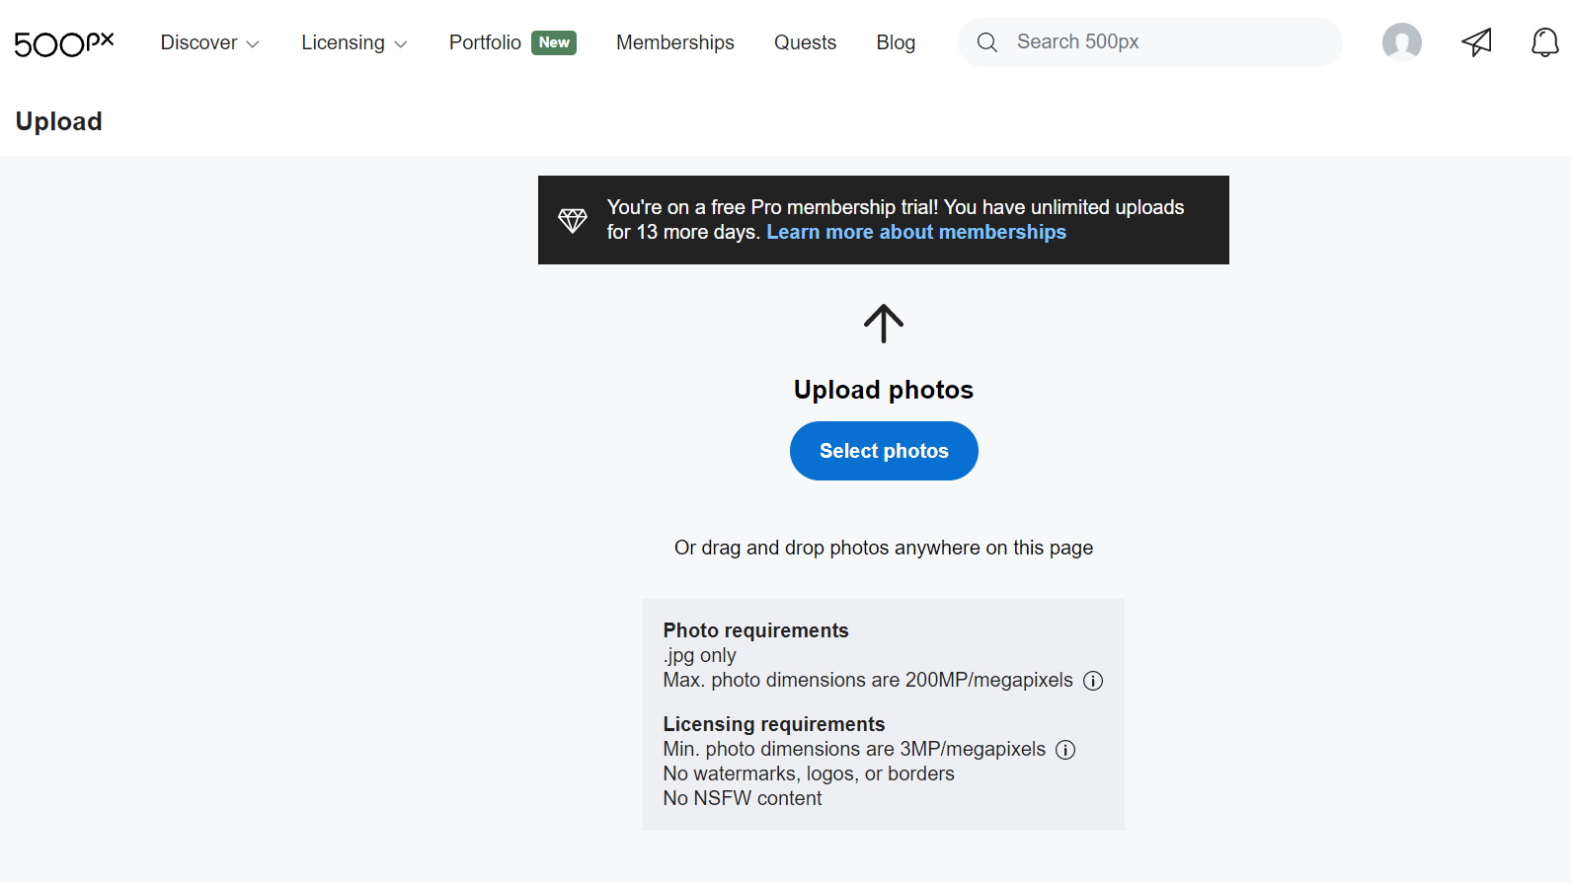Click the Upload page title
Image resolution: width=1571 pixels, height=883 pixels.
pyautogui.click(x=59, y=121)
